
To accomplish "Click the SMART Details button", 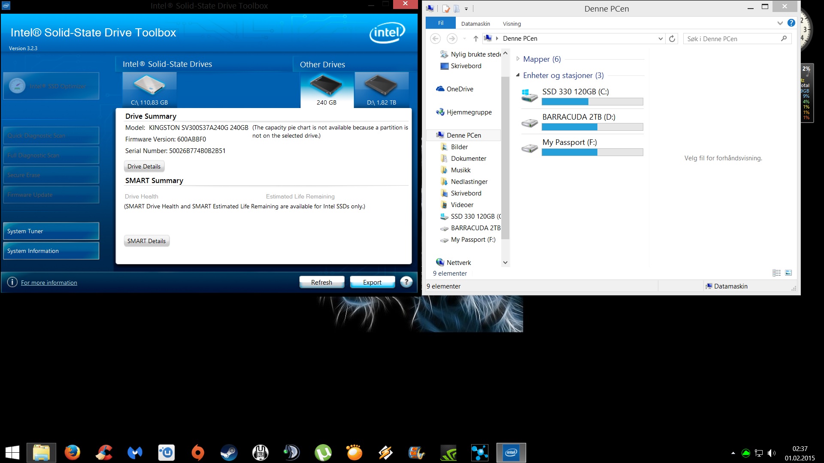I will click(x=146, y=241).
